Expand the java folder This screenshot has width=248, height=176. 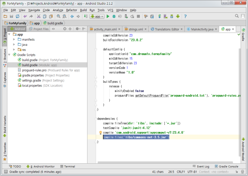click(x=14, y=45)
